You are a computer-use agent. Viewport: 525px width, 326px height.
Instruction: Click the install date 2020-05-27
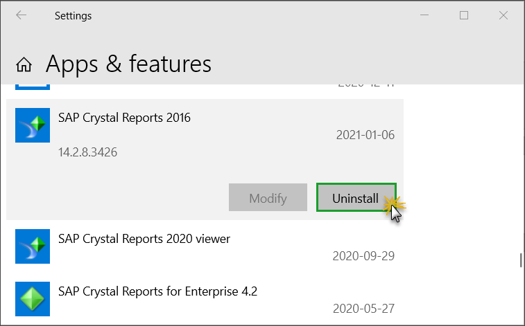click(363, 309)
